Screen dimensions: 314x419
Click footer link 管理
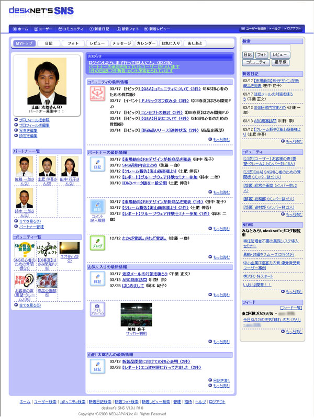177,402
